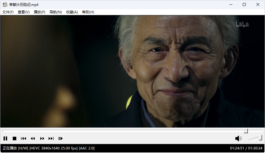265x153 pixels.
Task: Click the HEVC 3840x1640 status text
Action: 53,148
